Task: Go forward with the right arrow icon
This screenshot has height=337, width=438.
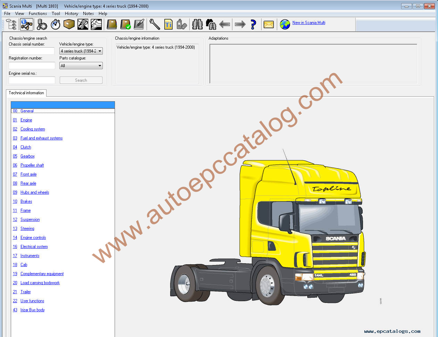Action: point(240,24)
